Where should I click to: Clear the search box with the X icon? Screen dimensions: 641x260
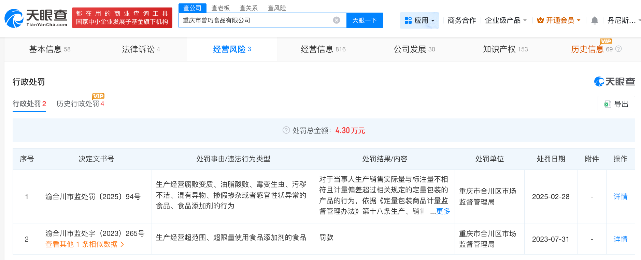(337, 20)
